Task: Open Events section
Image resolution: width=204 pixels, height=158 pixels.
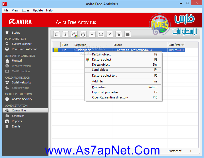Action: (16, 126)
